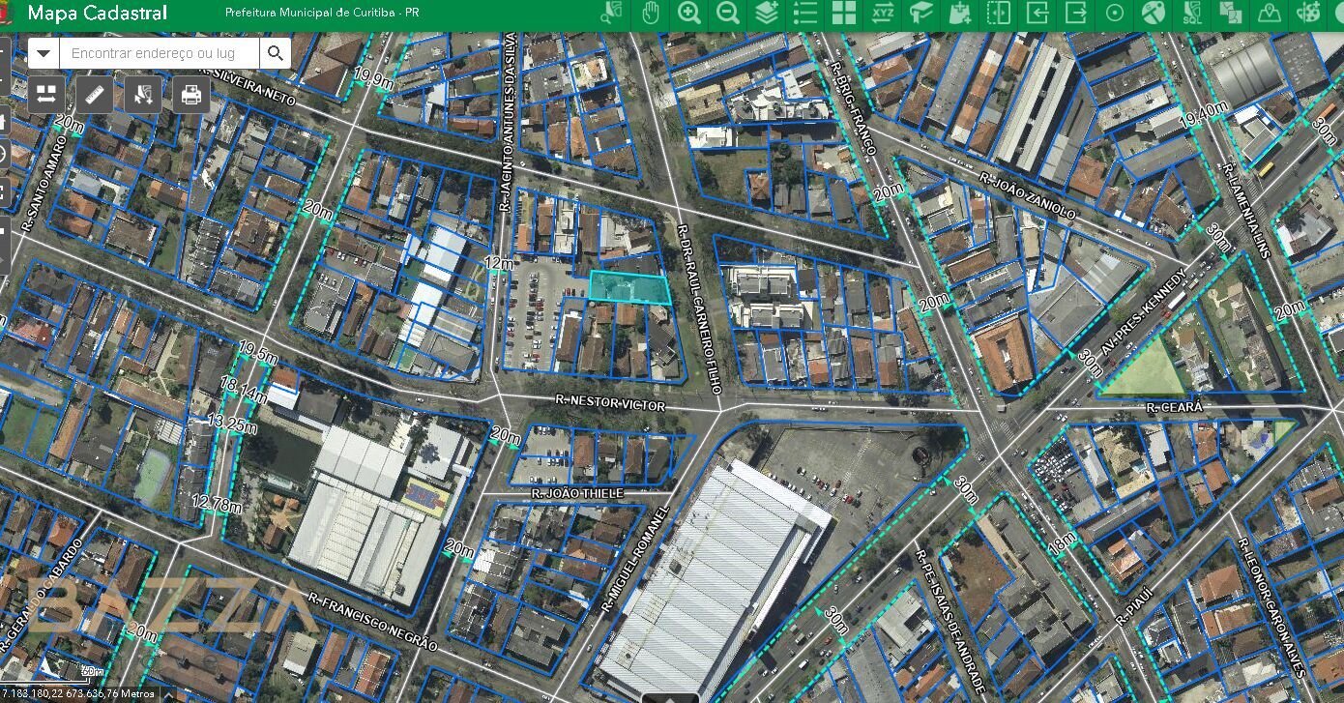Click the zoom in magnifier
1344x703 pixels.
click(689, 14)
